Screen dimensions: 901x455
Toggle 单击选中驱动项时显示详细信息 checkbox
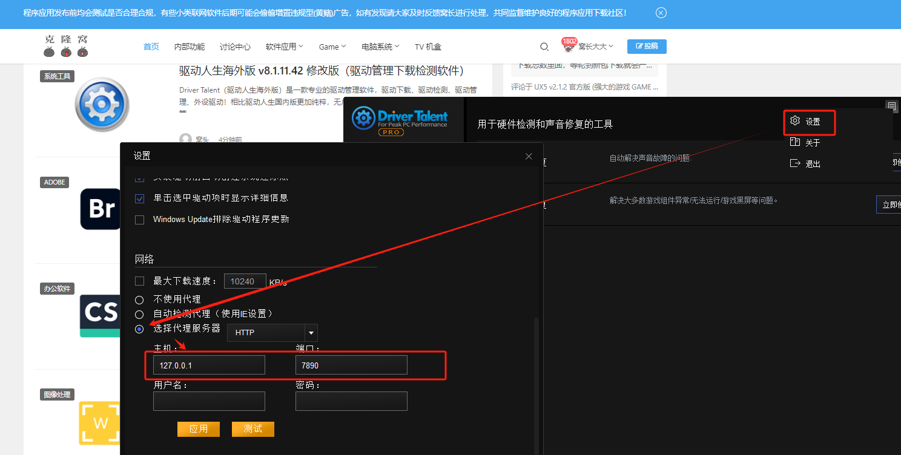tap(140, 198)
